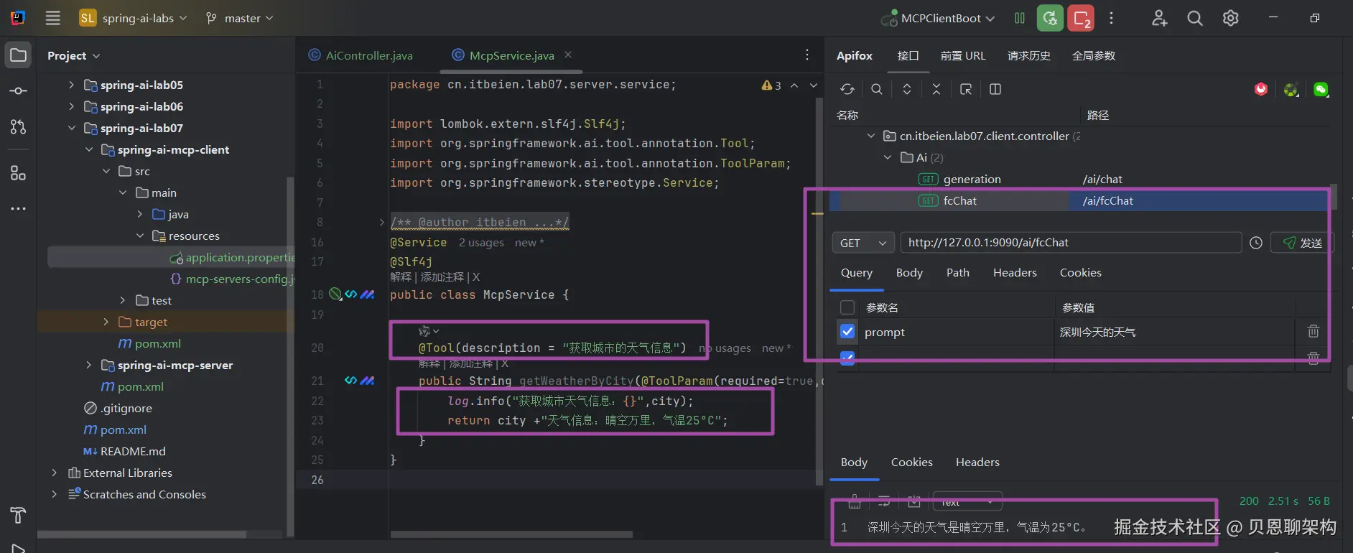Uncheck the prompt parameter checkbox
The image size is (1353, 553).
pos(847,331)
